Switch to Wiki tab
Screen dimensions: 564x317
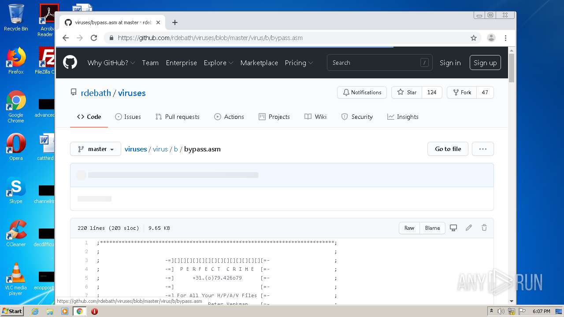point(315,117)
